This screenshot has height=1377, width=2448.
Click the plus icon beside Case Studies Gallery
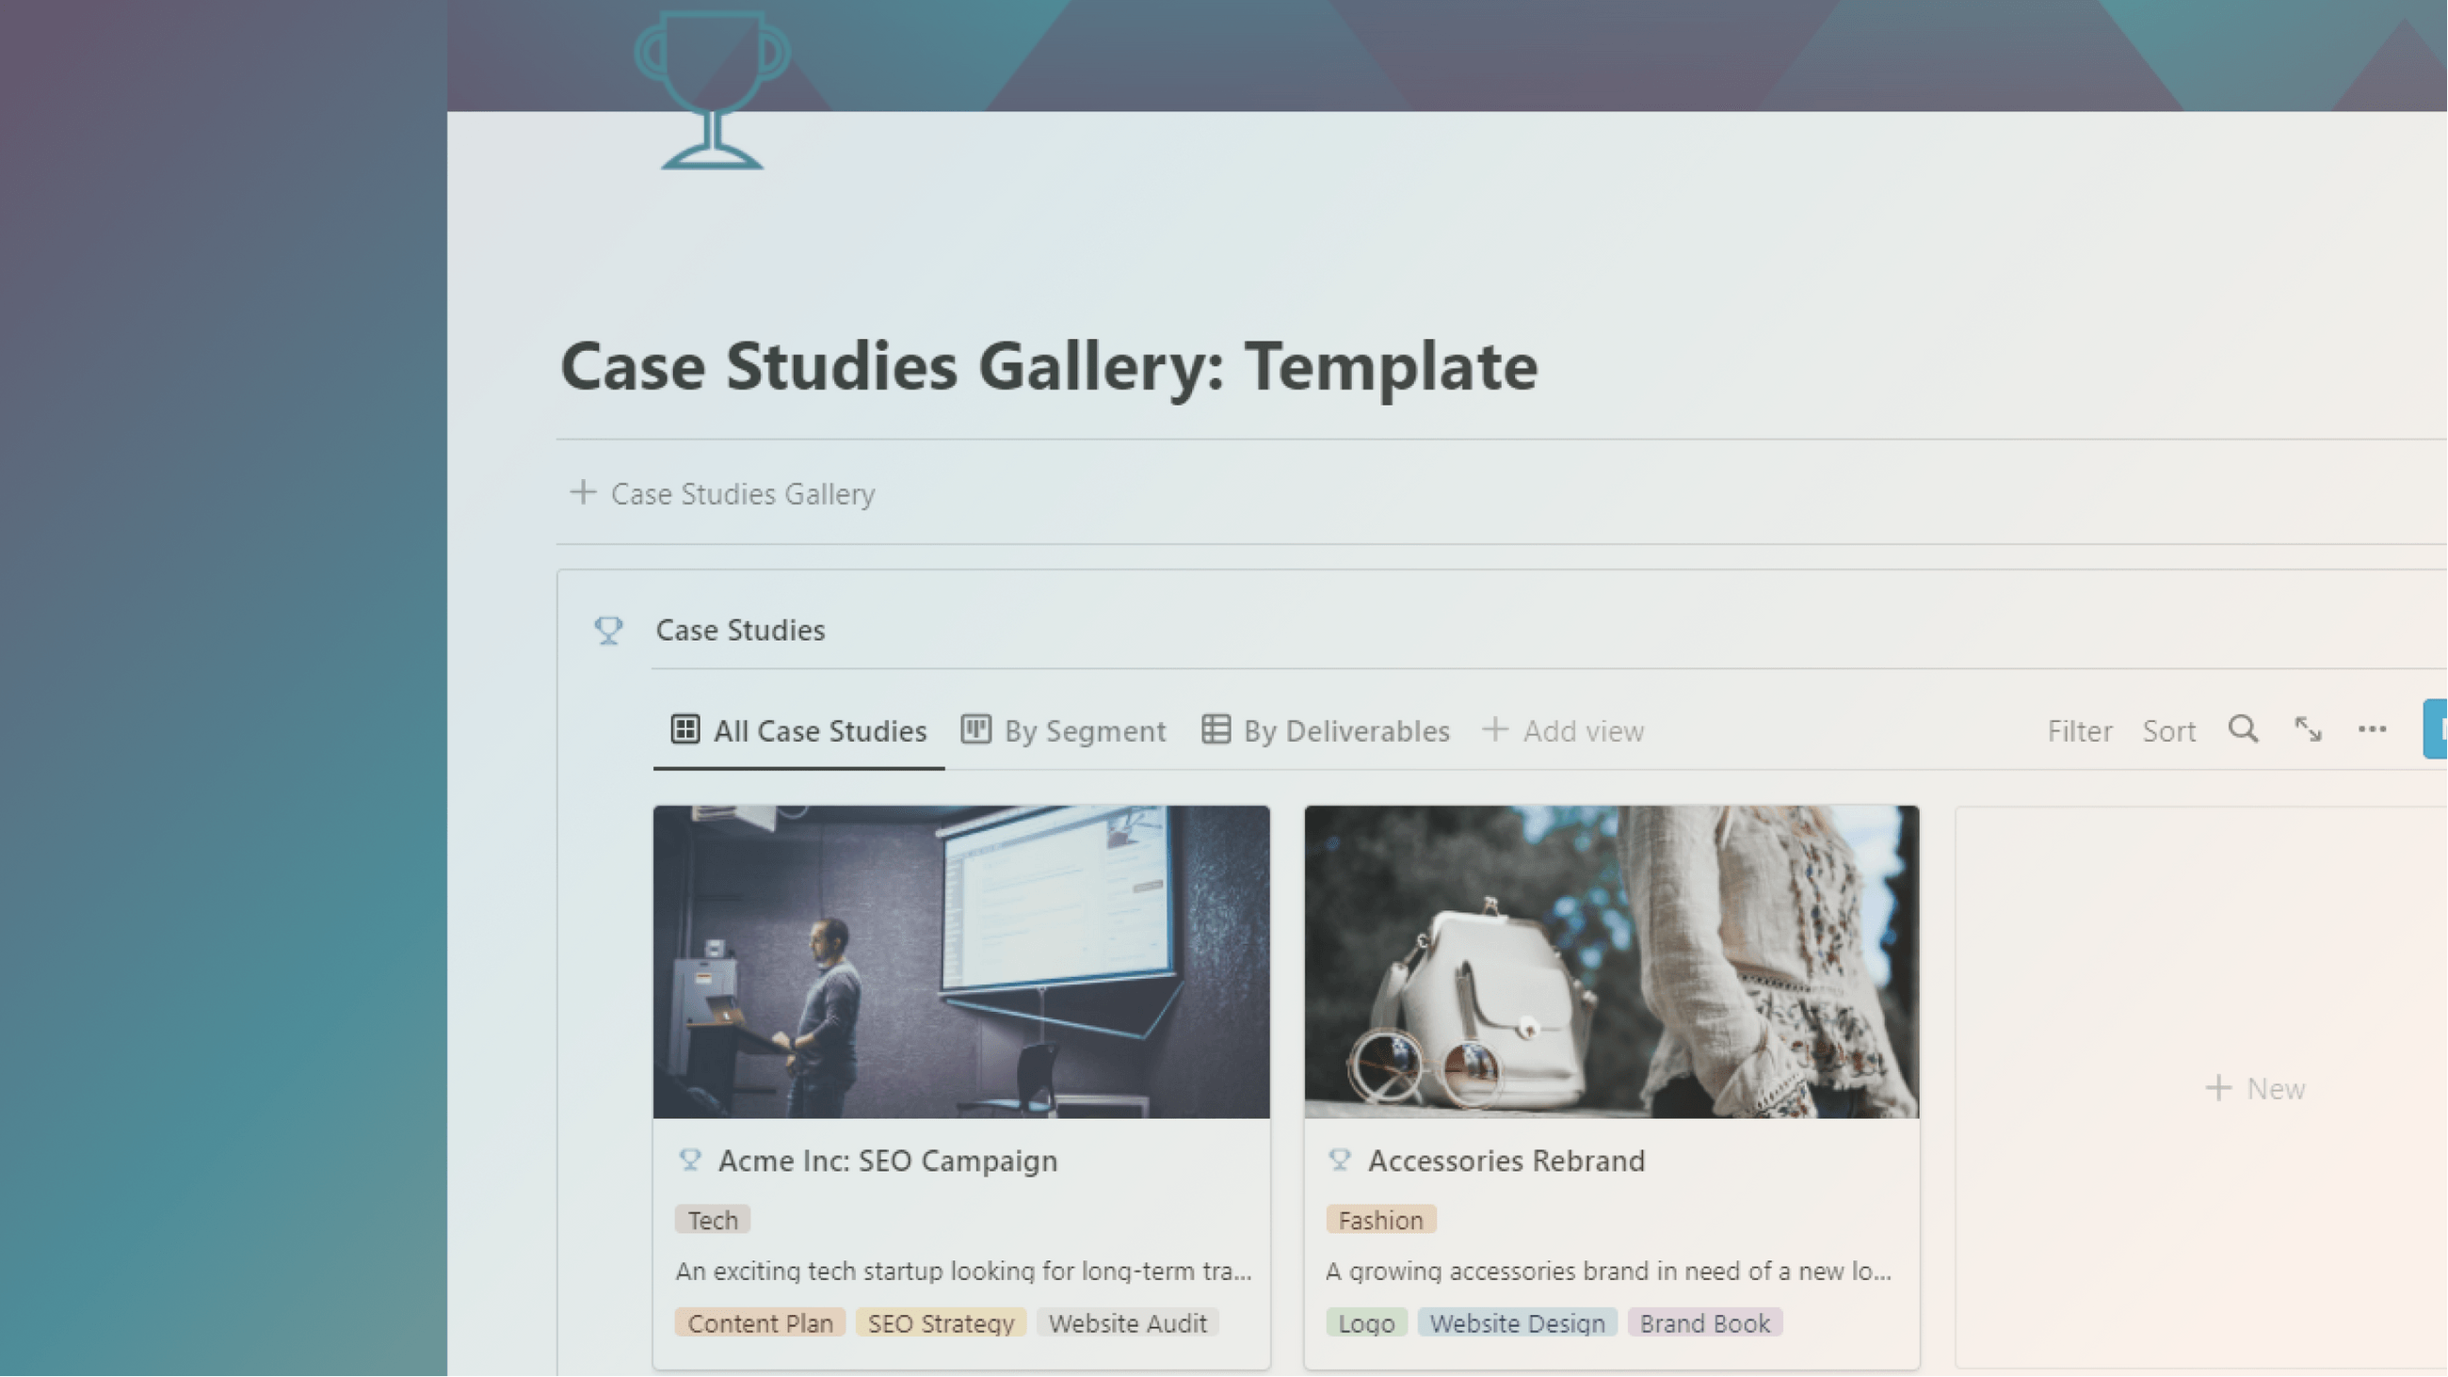583,492
